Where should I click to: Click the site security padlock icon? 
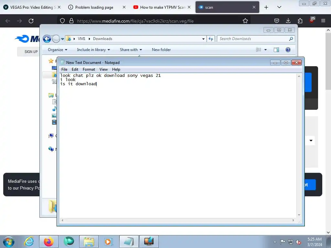pyautogui.click(x=71, y=21)
